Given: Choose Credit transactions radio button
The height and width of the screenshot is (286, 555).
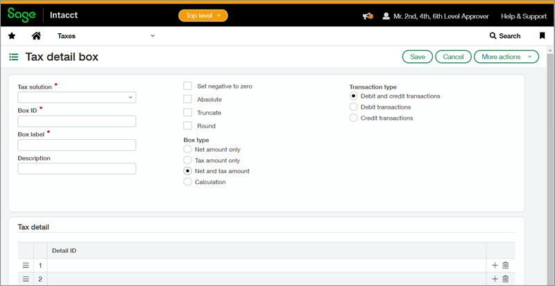Looking at the screenshot, I should click(x=354, y=118).
